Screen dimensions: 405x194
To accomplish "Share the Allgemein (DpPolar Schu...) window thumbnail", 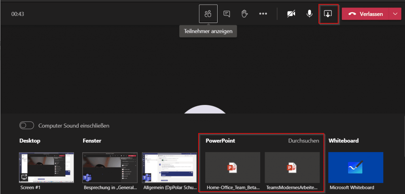I will [x=169, y=167].
